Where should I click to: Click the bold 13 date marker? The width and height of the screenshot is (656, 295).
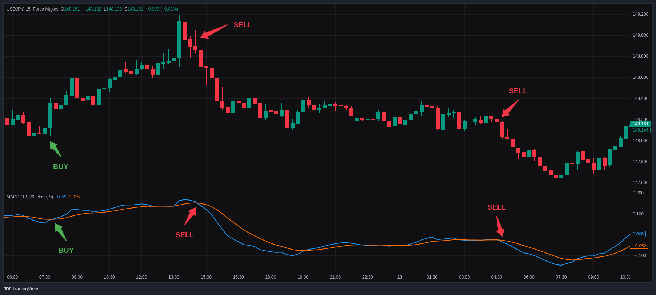tap(400, 277)
